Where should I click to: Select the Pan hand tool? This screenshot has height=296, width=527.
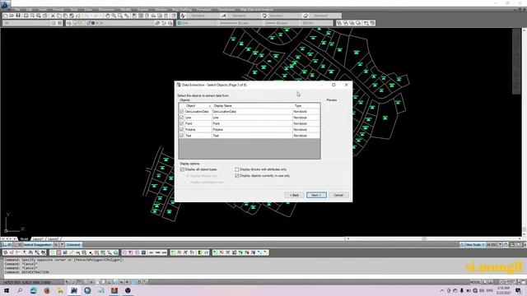point(108,16)
